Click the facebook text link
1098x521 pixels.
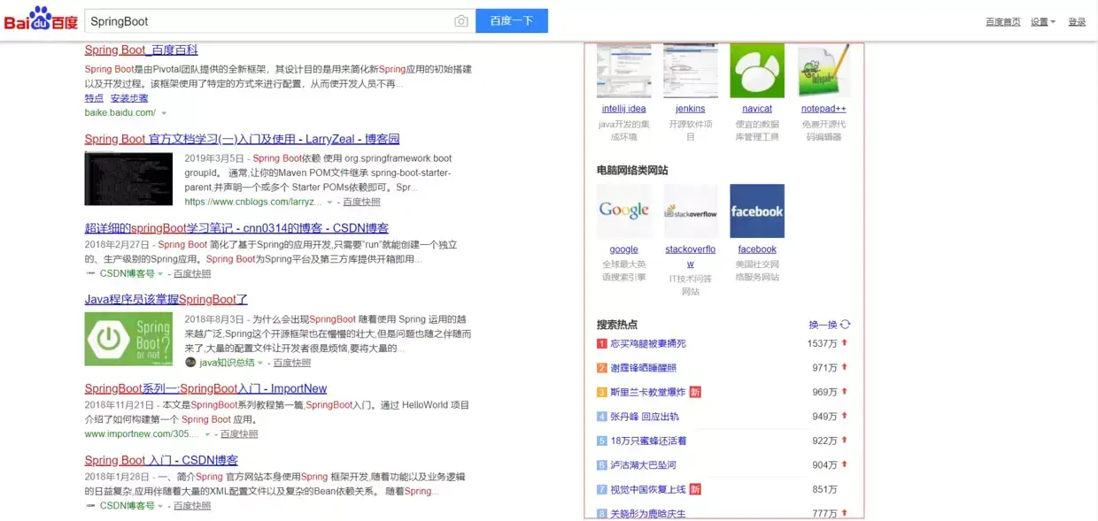[757, 249]
